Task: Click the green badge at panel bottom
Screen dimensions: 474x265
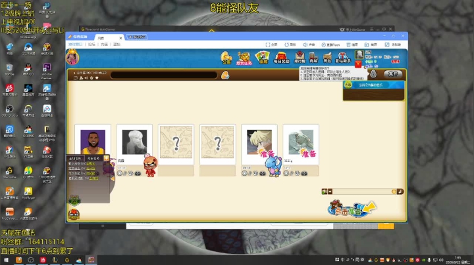Action: tap(74, 199)
